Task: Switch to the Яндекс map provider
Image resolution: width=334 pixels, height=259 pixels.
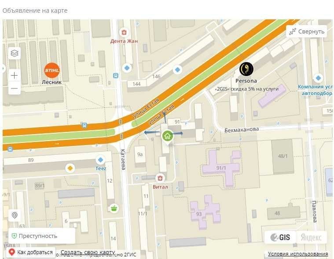Action: (311, 237)
